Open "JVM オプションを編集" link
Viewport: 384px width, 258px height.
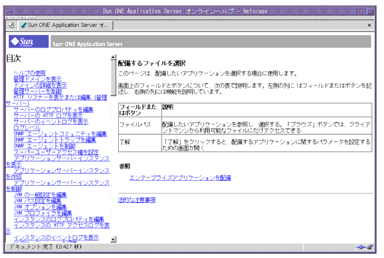coord(40,207)
